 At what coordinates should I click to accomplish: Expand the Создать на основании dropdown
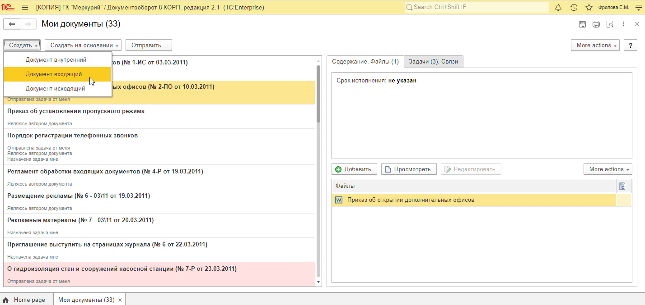83,46
